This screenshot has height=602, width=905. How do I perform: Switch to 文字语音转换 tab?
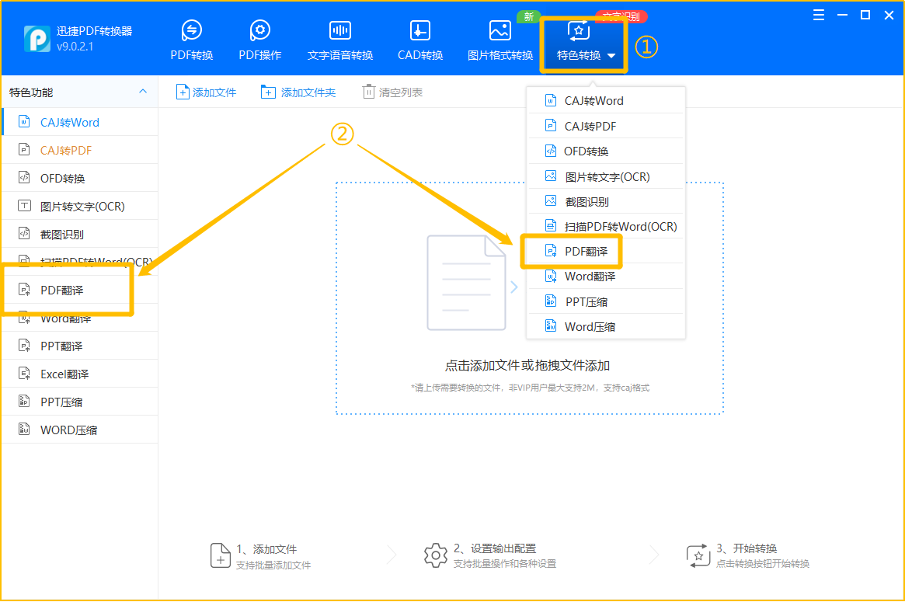(340, 40)
